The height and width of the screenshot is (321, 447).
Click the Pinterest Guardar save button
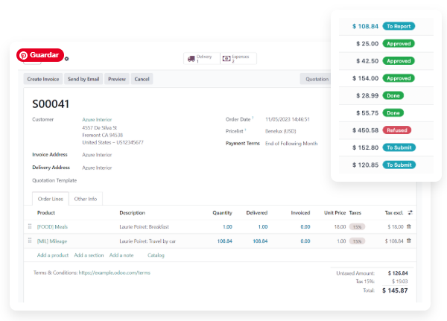point(39,55)
